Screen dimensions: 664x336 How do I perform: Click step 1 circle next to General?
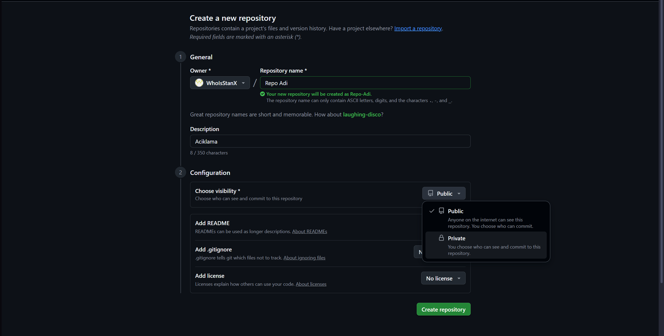pos(181,57)
